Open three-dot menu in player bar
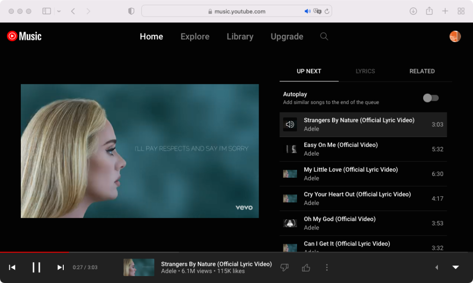This screenshot has height=283, width=473. pyautogui.click(x=327, y=267)
